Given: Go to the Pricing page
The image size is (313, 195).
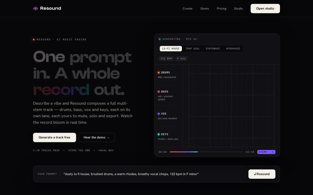Looking at the screenshot, I should tap(222, 9).
